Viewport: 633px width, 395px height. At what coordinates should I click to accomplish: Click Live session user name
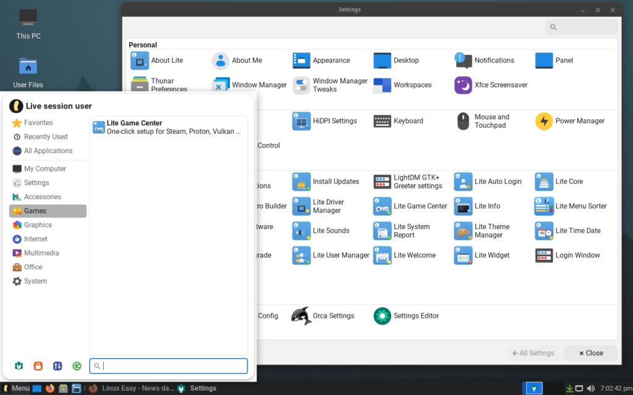click(x=59, y=106)
